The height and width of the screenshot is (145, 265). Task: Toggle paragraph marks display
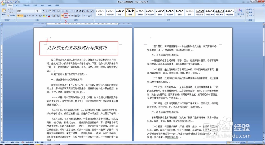[x=92, y=11]
